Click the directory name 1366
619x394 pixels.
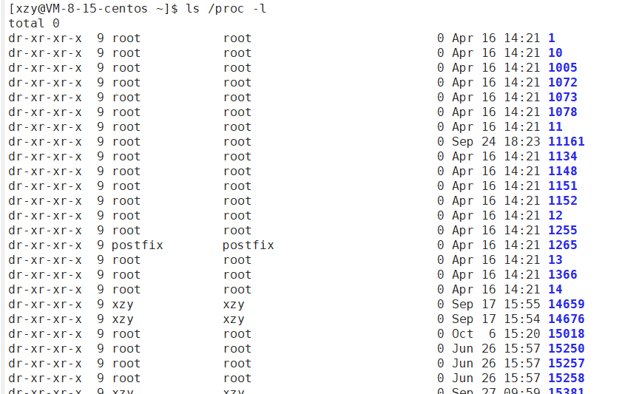[x=563, y=274]
